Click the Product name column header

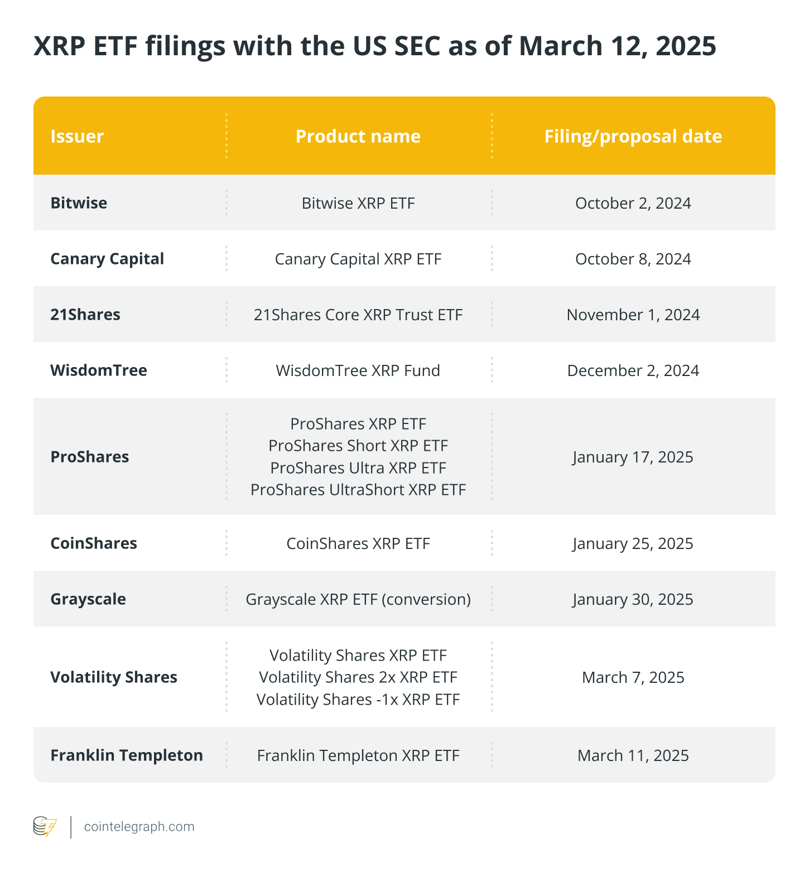(x=358, y=136)
